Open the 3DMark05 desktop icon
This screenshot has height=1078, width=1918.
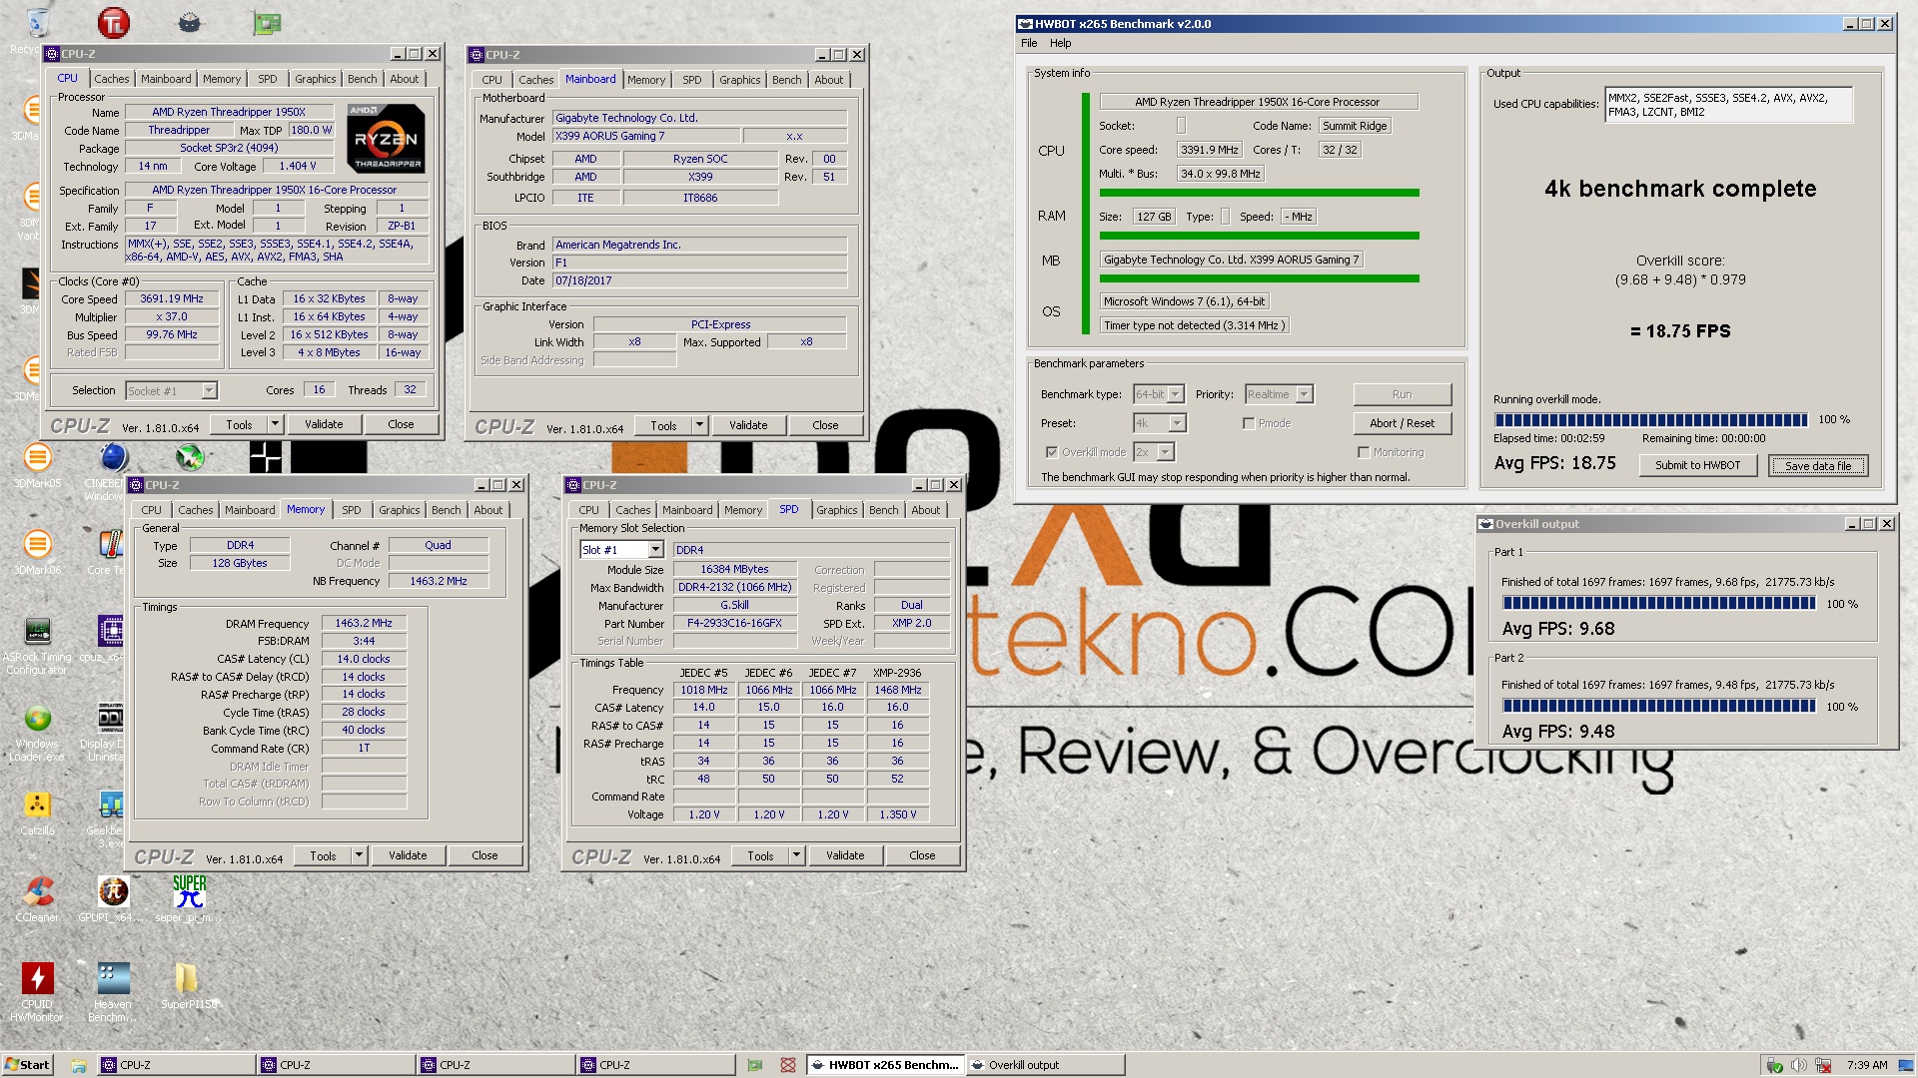click(x=37, y=467)
